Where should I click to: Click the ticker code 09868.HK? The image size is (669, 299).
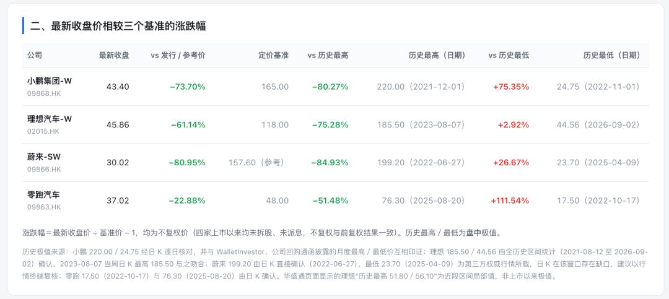(44, 93)
